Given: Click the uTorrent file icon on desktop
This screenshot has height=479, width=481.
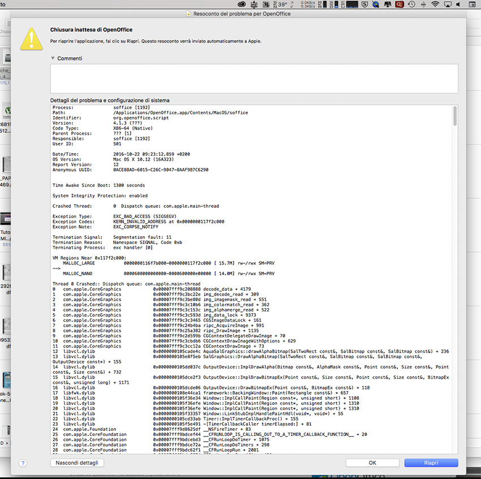Looking at the screenshot, I should click(x=8, y=110).
